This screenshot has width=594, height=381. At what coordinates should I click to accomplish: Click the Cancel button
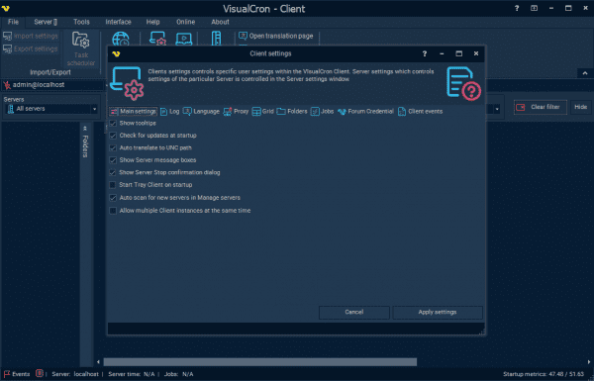[354, 313]
